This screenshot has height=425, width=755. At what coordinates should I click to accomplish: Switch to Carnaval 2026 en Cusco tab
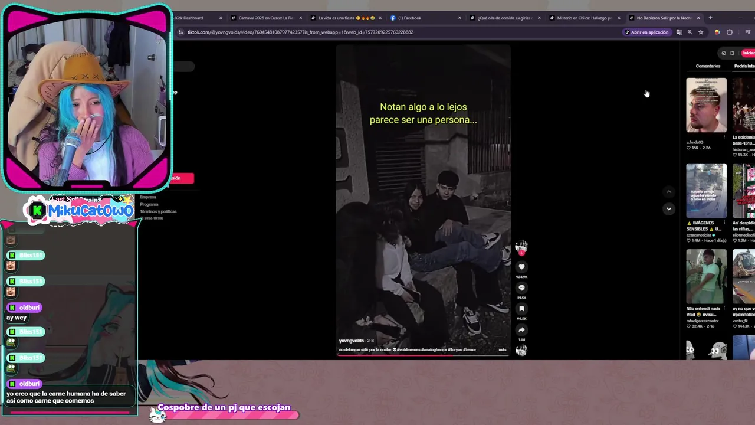tap(267, 18)
